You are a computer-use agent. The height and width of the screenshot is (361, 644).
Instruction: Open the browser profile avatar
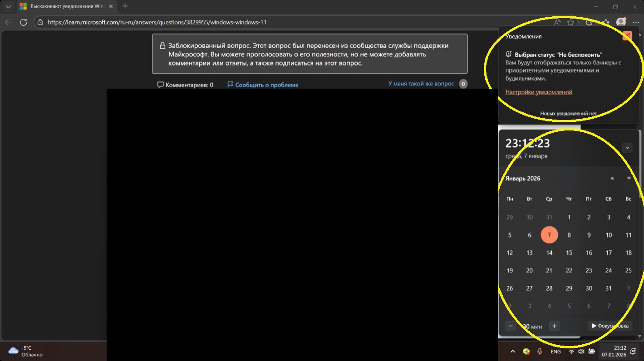(621, 22)
